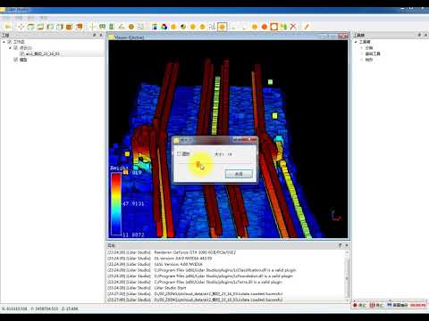Viewport: 429px width, 321px height.
Task: Collapse the toolbox tree root arrow
Action: 356,42
